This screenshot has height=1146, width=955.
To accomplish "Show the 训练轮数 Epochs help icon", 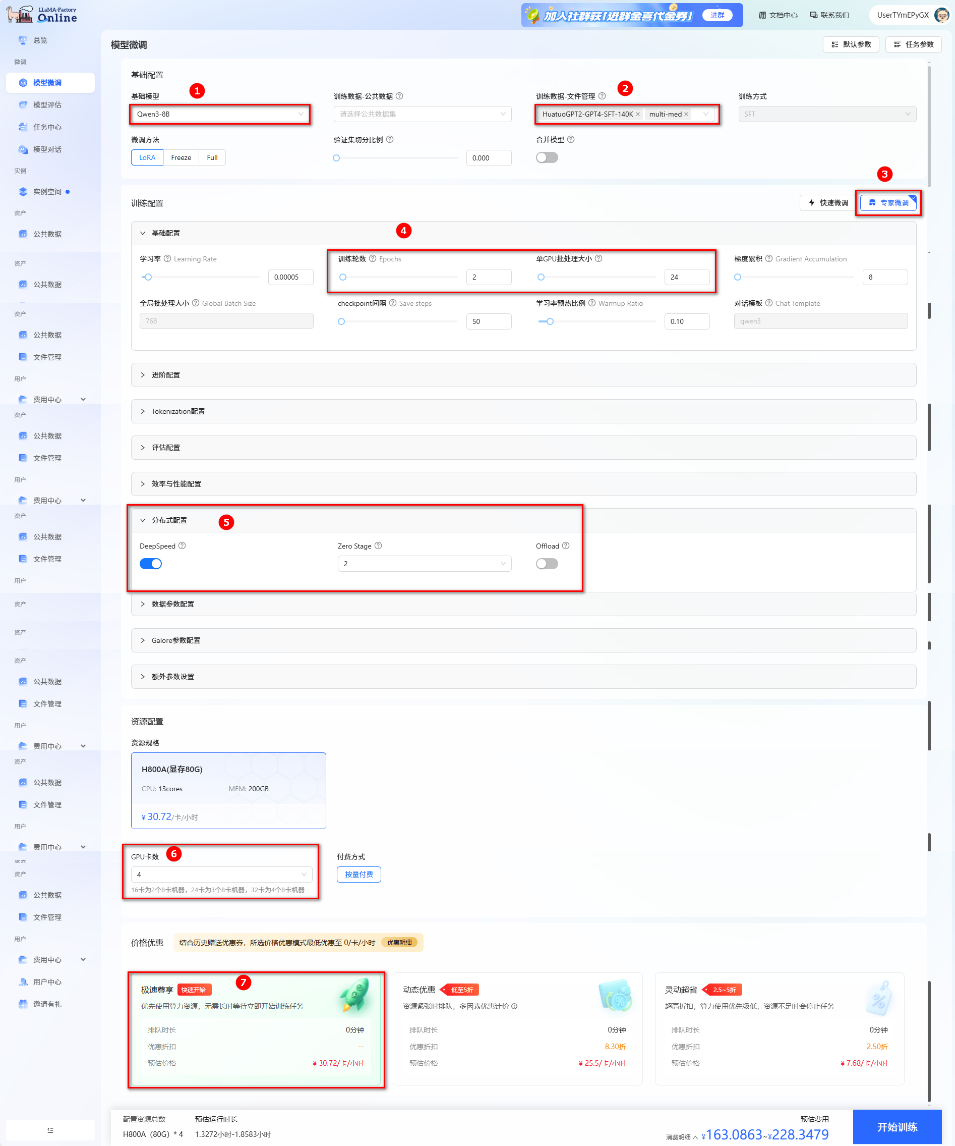I will click(x=373, y=259).
